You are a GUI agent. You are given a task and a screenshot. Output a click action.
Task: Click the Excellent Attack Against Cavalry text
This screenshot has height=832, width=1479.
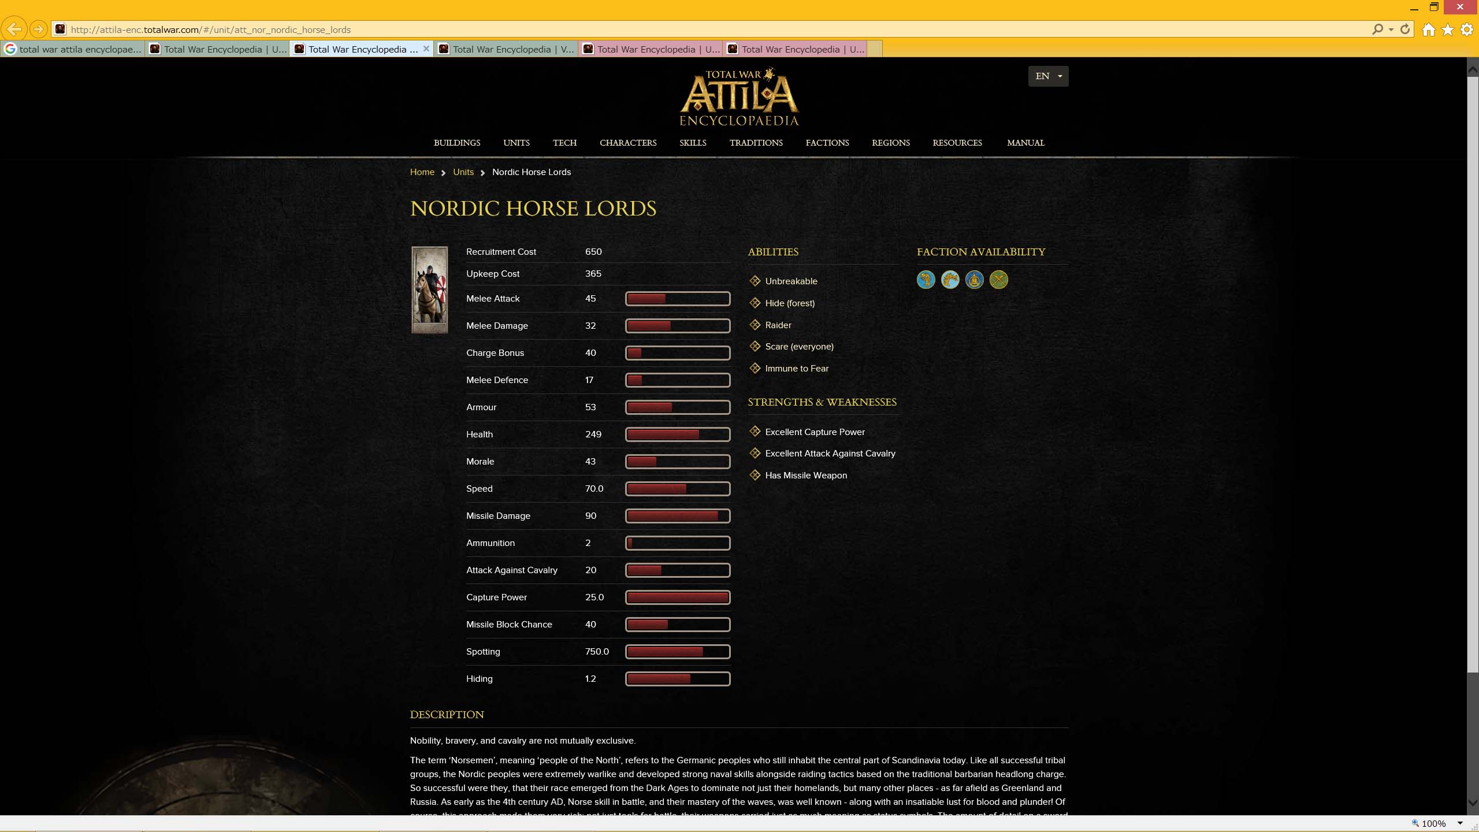point(830,454)
